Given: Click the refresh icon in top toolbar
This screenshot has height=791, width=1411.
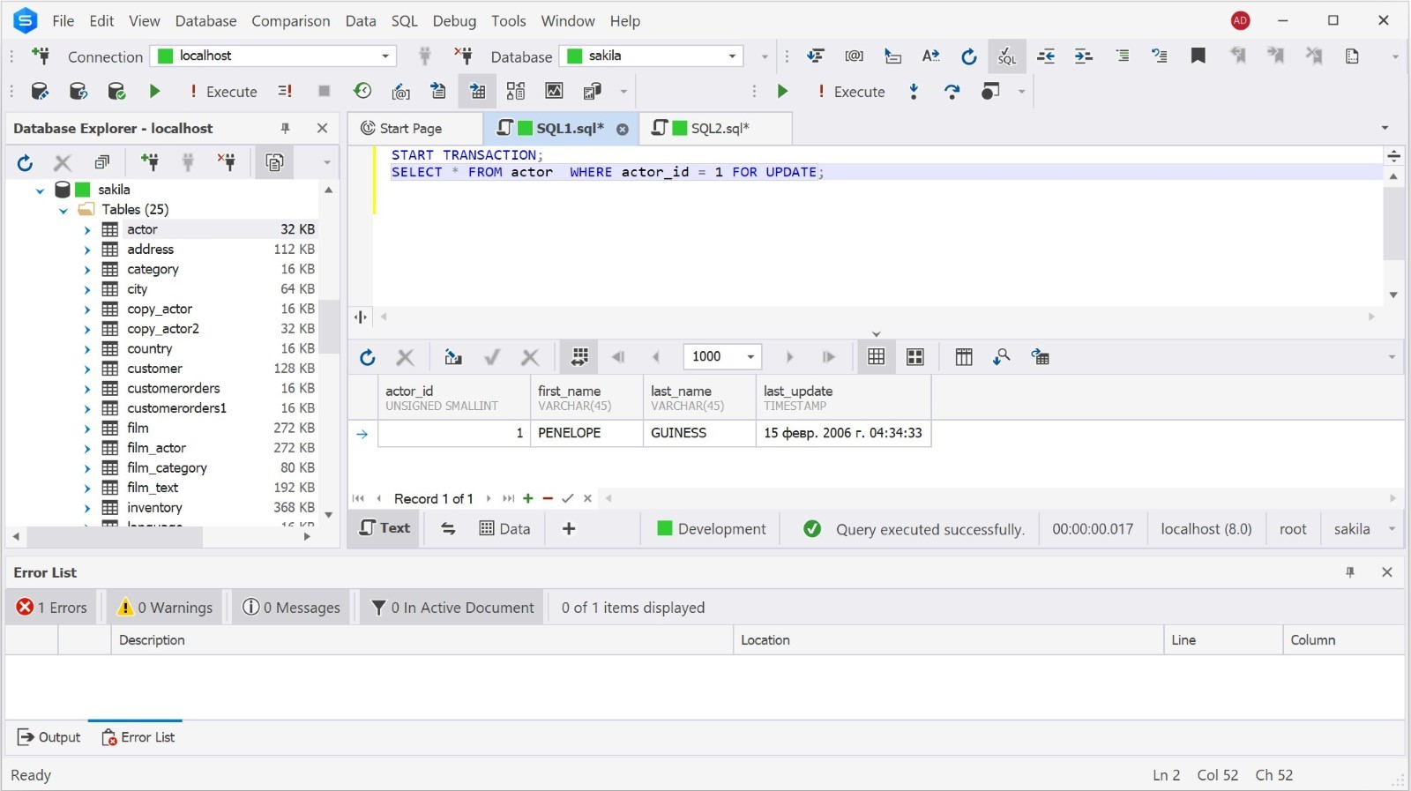Looking at the screenshot, I should point(968,56).
